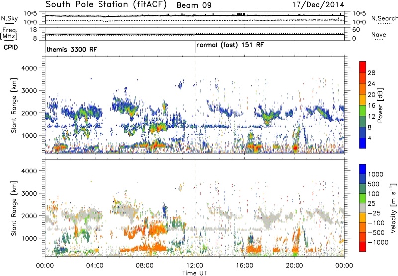Viewport: 398px width, 276px height.
Task: Pick the orange 20–24 dB Power colorbar segment
Action: coord(363,89)
